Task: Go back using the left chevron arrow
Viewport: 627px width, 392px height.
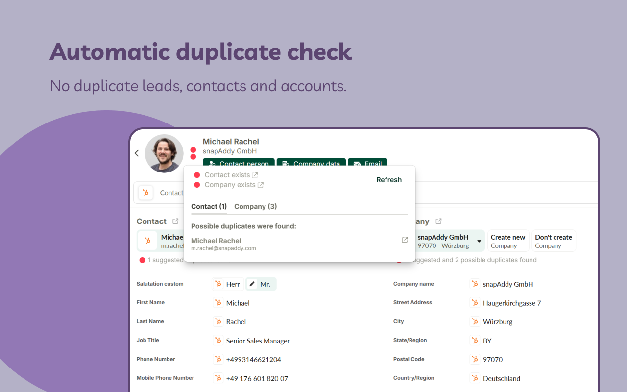Action: coord(137,153)
